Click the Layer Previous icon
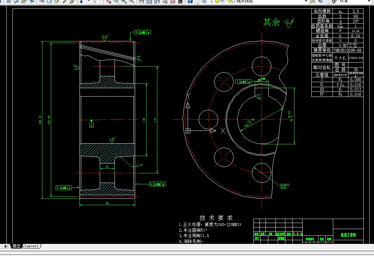The image size is (374, 256). (320, 1)
